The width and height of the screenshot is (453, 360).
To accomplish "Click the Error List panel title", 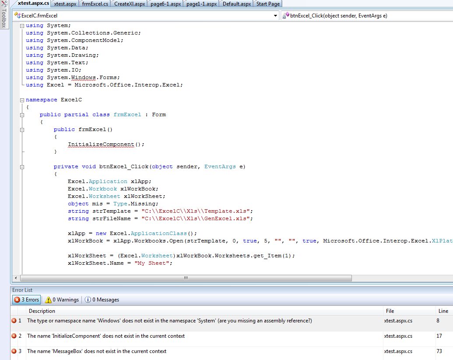I will (22, 290).
